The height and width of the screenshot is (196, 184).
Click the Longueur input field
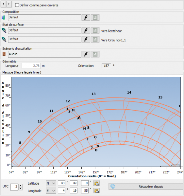point(31,66)
